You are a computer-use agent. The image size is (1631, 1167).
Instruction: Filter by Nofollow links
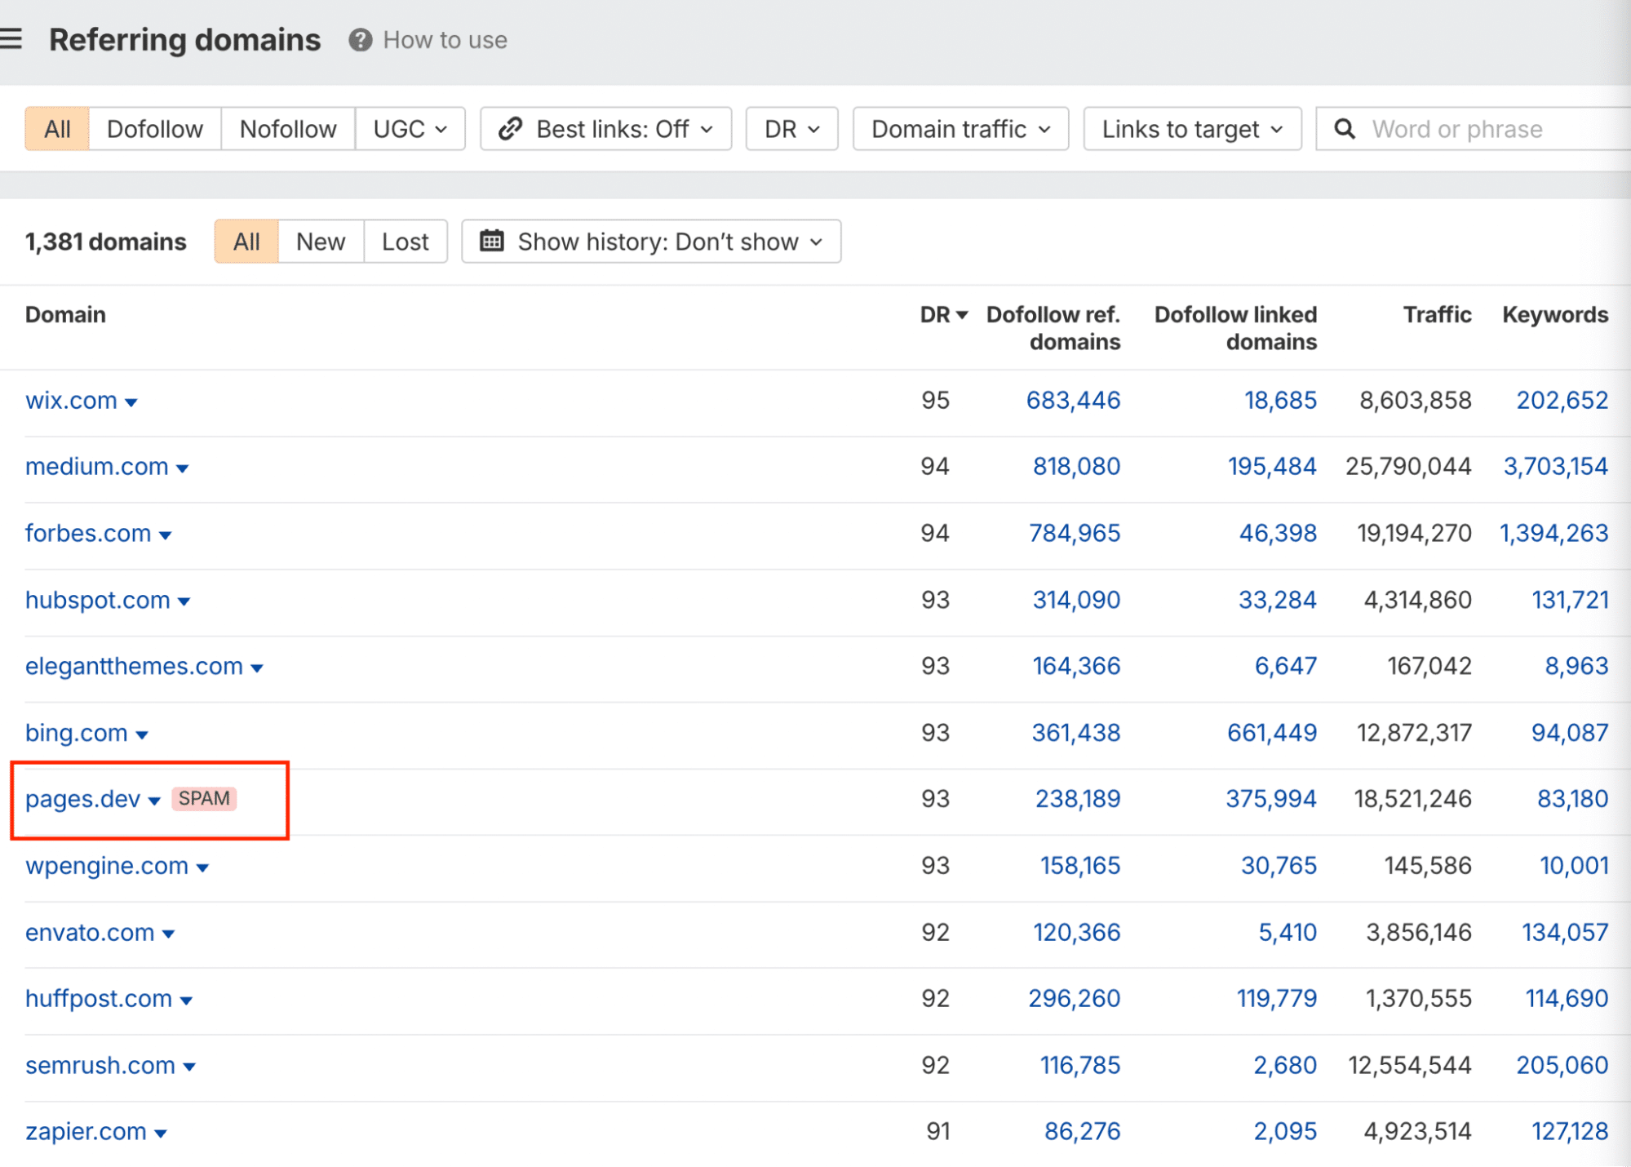[288, 129]
